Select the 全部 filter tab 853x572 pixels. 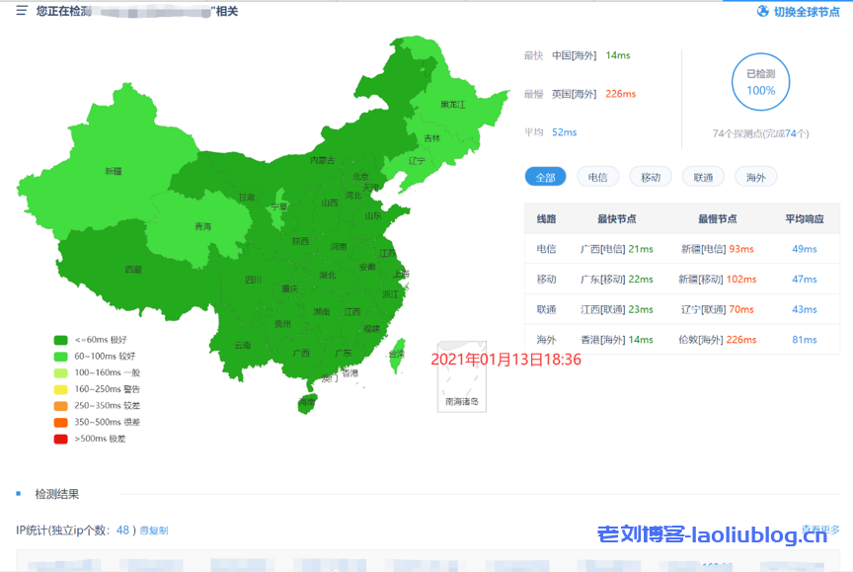click(545, 177)
